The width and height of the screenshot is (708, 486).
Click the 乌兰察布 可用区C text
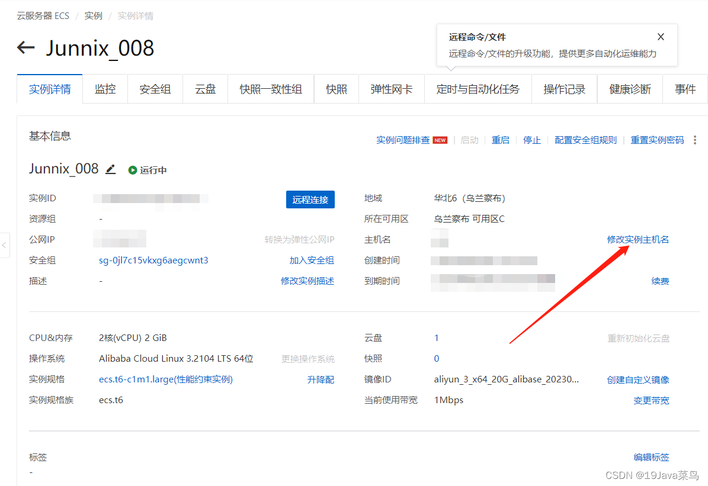point(469,219)
